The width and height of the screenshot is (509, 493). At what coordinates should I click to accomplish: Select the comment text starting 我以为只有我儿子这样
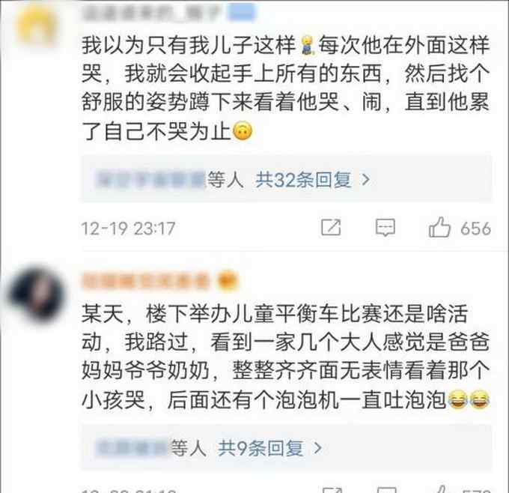click(x=285, y=88)
